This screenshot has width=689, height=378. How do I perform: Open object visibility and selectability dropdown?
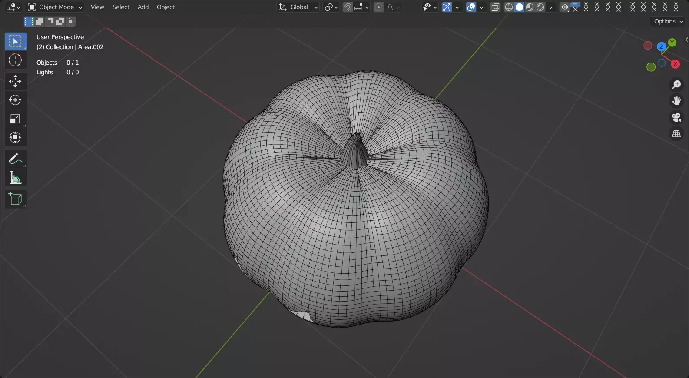click(430, 7)
